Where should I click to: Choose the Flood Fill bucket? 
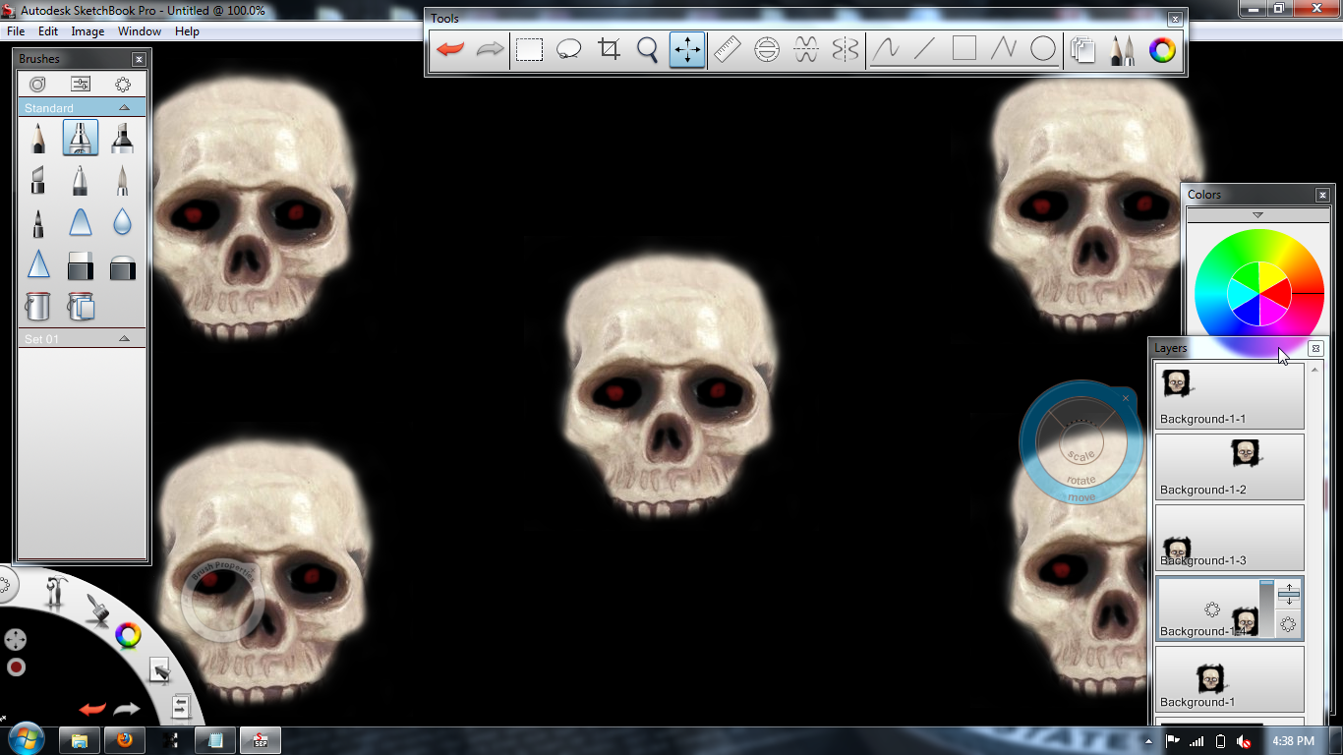(37, 307)
